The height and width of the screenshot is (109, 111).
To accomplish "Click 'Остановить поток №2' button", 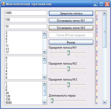I will [71, 28].
